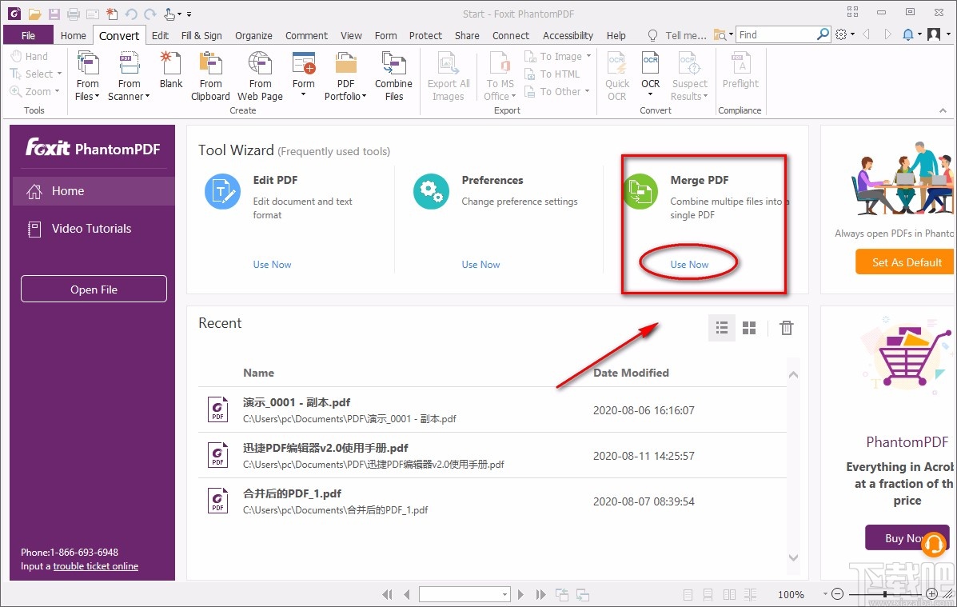Collapse the ribbon with the chevron
This screenshot has height=607, width=957.
943,110
